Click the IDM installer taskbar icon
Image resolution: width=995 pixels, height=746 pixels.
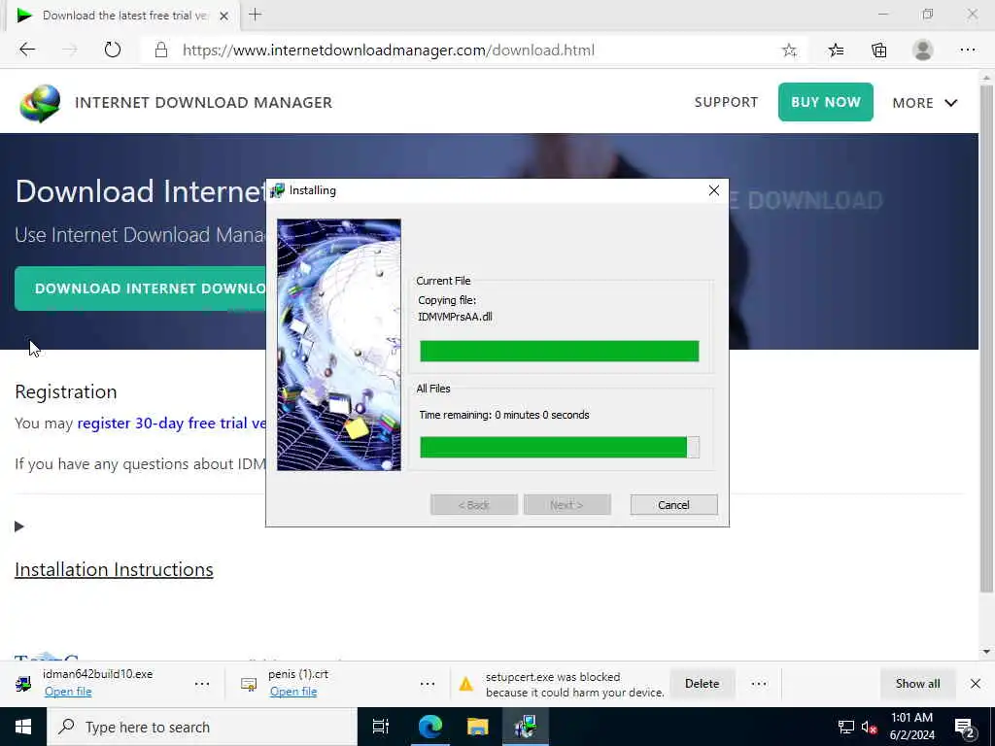tap(526, 727)
